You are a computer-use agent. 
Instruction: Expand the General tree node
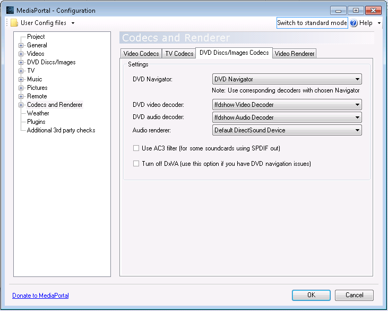point(21,45)
